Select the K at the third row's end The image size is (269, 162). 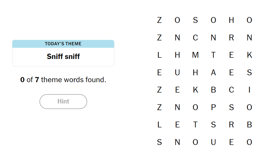coord(249,55)
